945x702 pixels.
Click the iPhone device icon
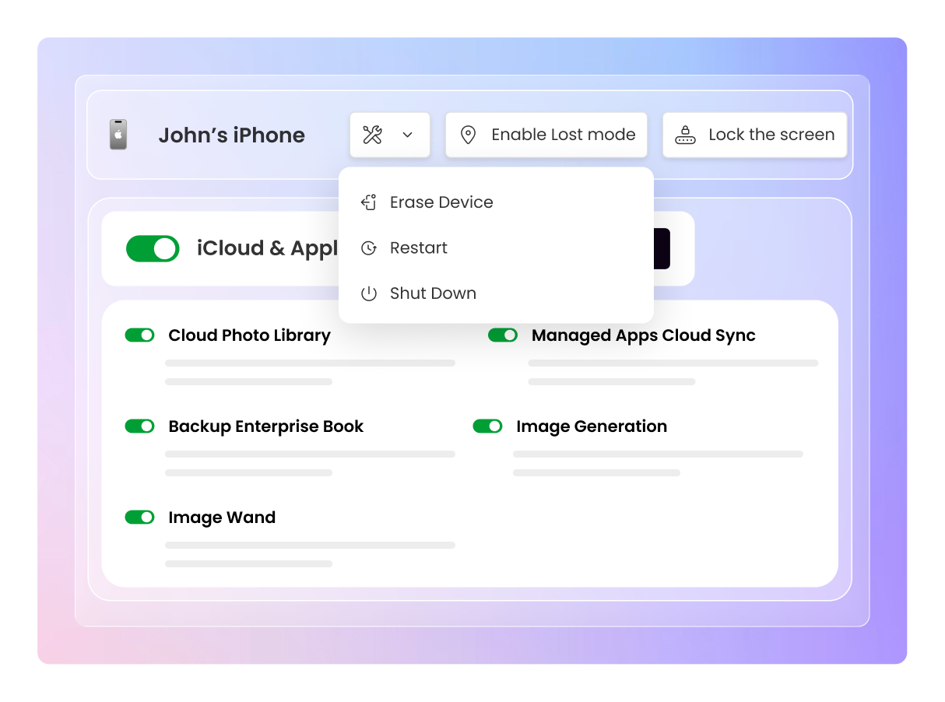[x=118, y=135]
